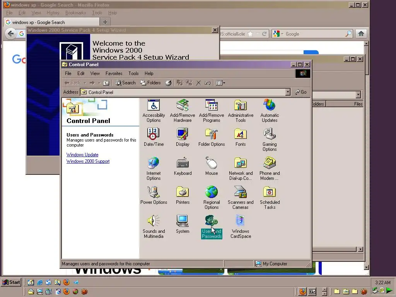Open Network and Dial-up Connections
The width and height of the screenshot is (396, 297).
pyautogui.click(x=241, y=169)
